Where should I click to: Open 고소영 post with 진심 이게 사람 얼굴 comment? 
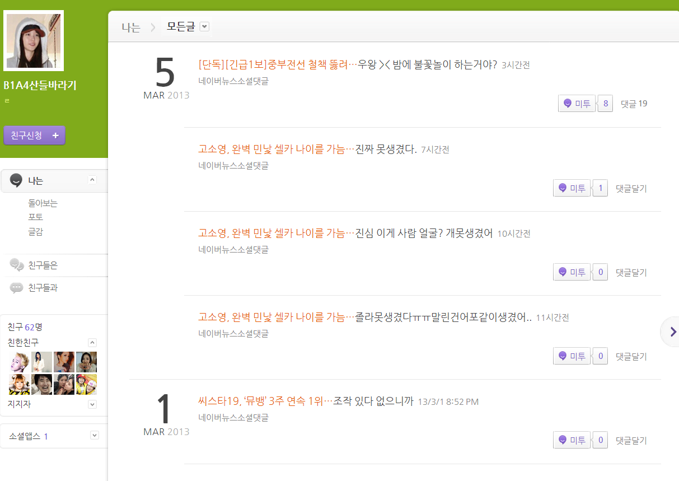pos(277,233)
